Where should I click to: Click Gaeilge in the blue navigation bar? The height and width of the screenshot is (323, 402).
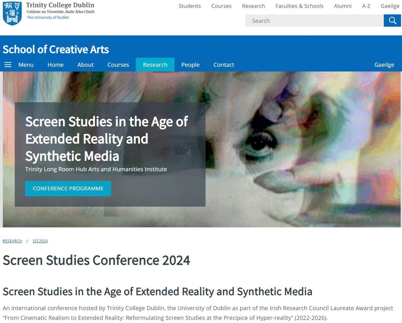point(384,65)
